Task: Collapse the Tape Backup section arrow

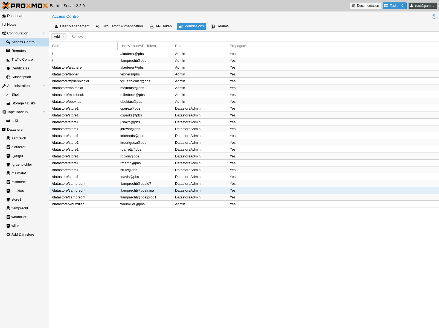Action: (x=44, y=112)
